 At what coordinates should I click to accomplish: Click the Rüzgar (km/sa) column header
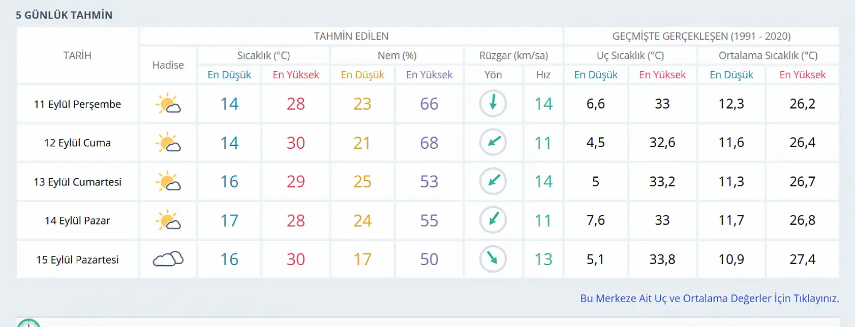[512, 55]
